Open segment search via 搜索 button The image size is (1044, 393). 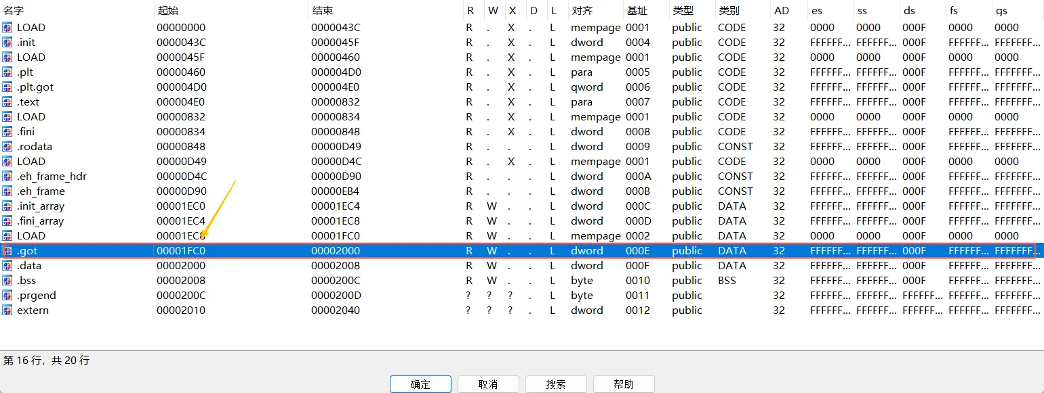tap(556, 384)
